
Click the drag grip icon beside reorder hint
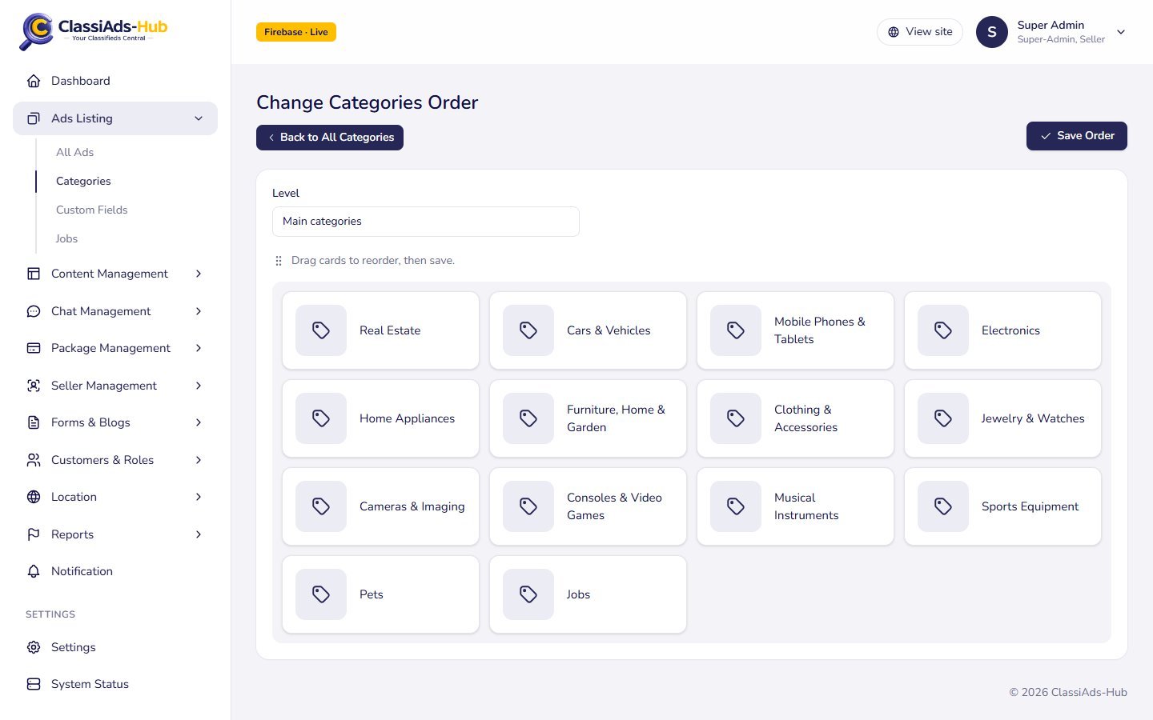pos(279,261)
